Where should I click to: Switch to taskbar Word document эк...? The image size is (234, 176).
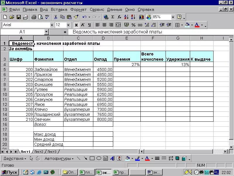pos(155,172)
